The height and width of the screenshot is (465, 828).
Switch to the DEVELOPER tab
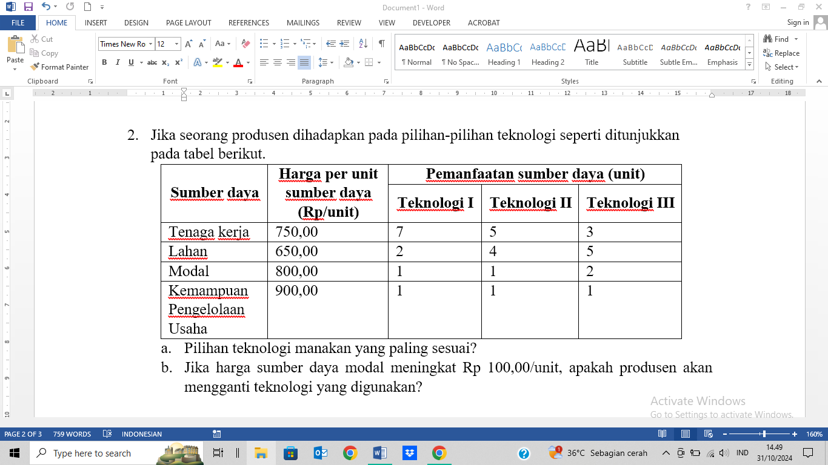432,22
